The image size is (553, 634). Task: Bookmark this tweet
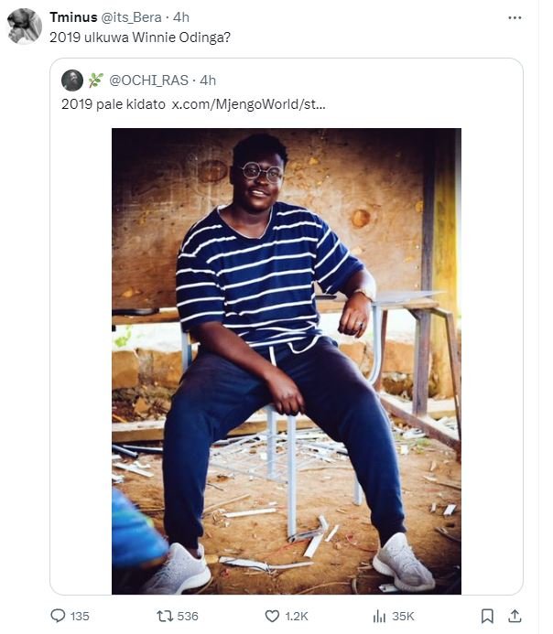click(488, 616)
